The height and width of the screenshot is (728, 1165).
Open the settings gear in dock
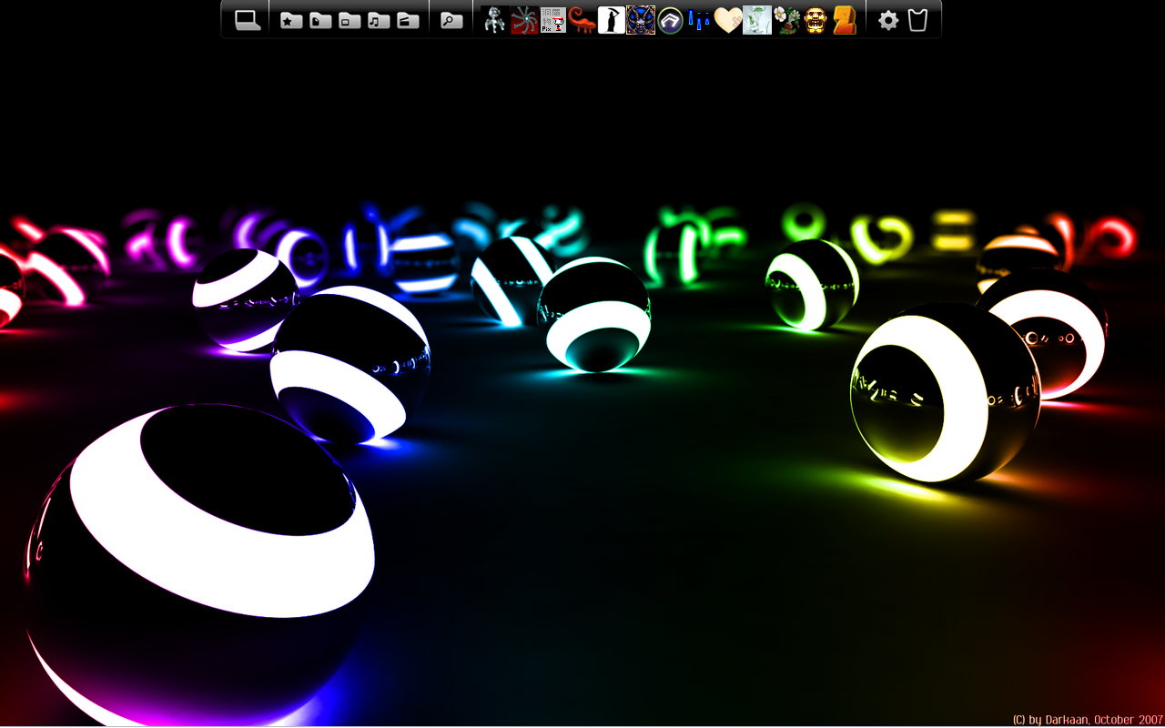pos(888,20)
